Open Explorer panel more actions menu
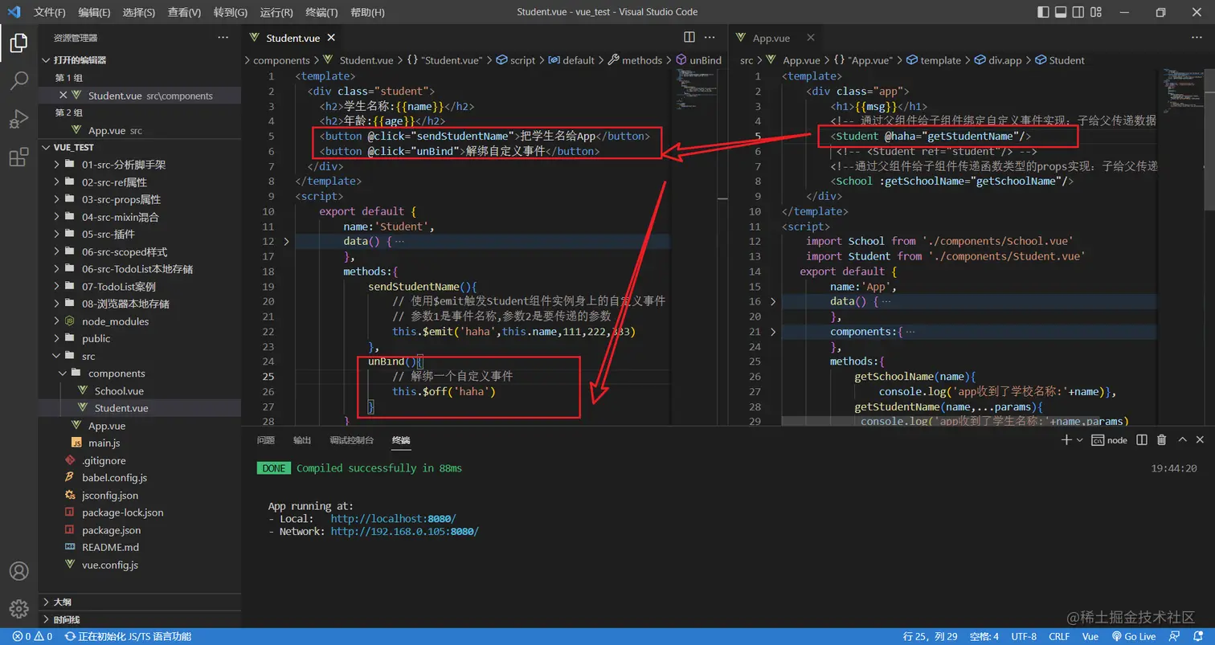Screen dimensions: 1215x645 point(223,37)
